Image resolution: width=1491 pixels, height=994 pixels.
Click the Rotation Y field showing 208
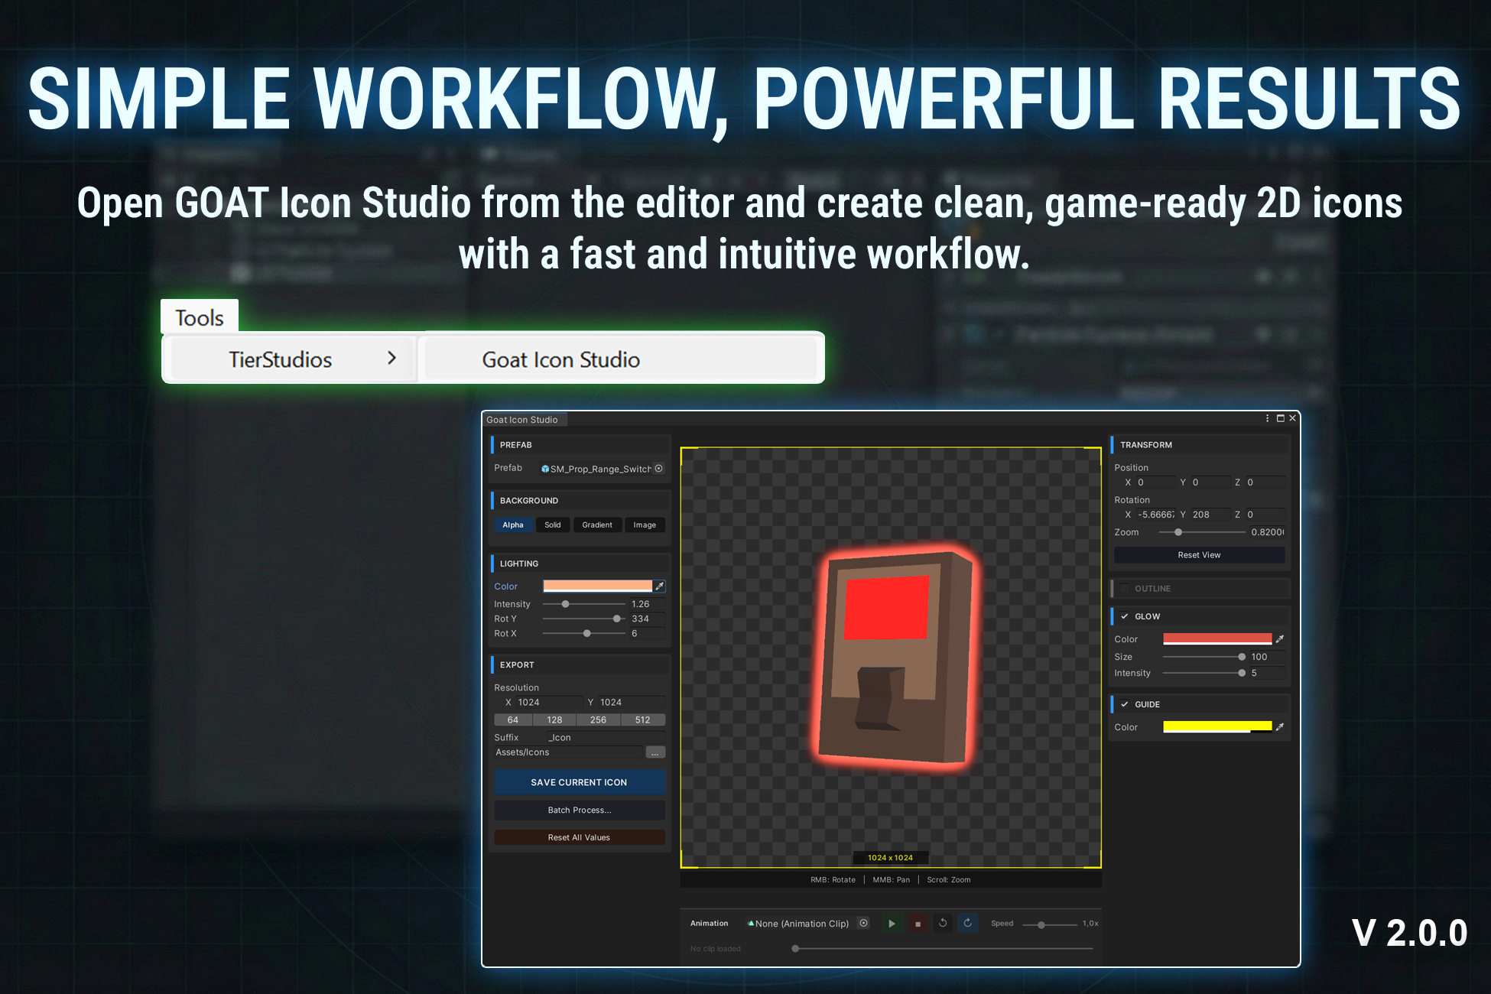1210,515
